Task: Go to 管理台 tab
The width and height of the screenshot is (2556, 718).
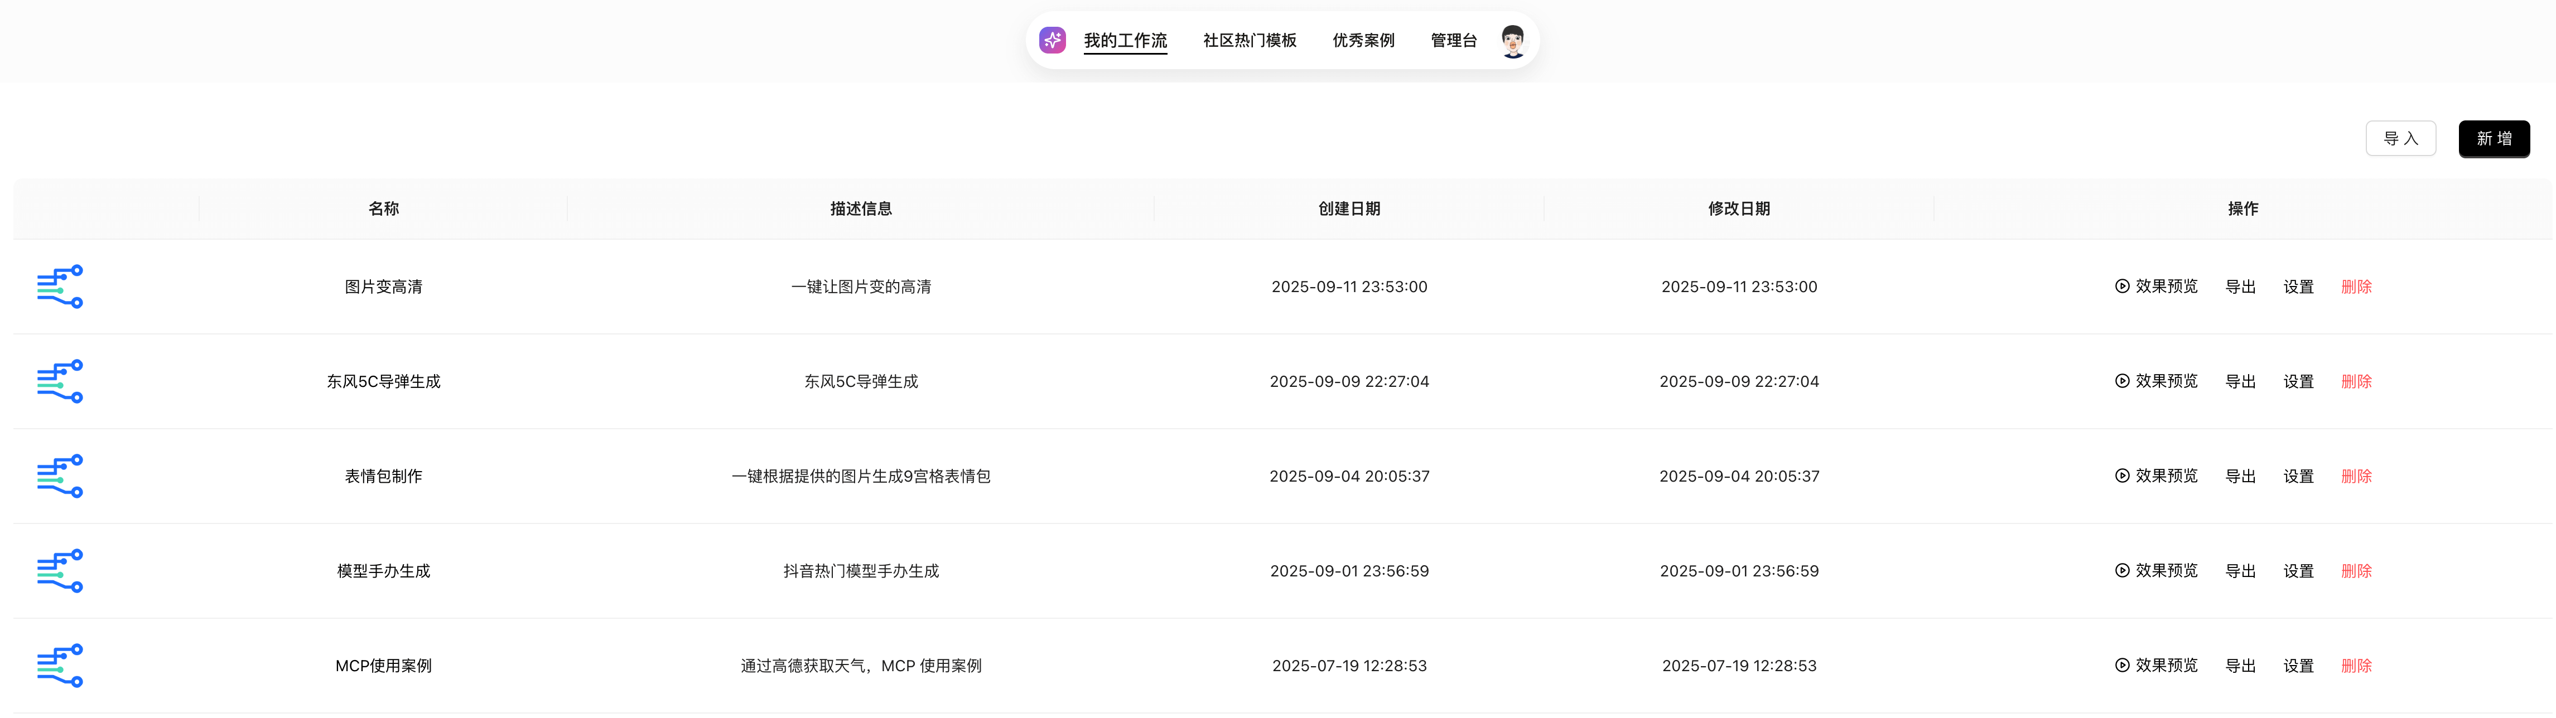Action: point(1454,41)
